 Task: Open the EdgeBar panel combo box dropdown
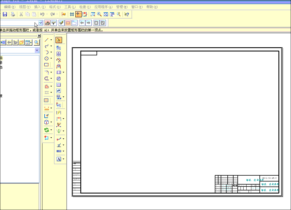37,50
